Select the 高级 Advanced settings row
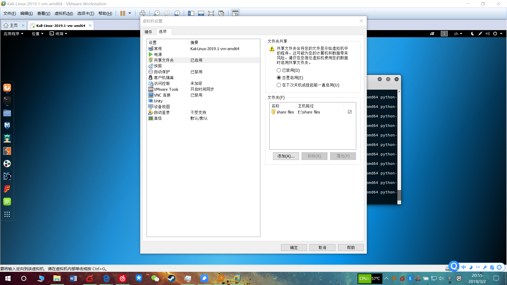 pos(203,118)
